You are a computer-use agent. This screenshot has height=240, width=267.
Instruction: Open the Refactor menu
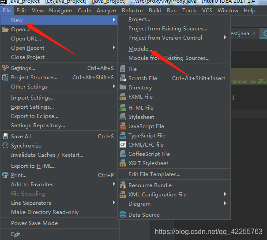(132, 11)
